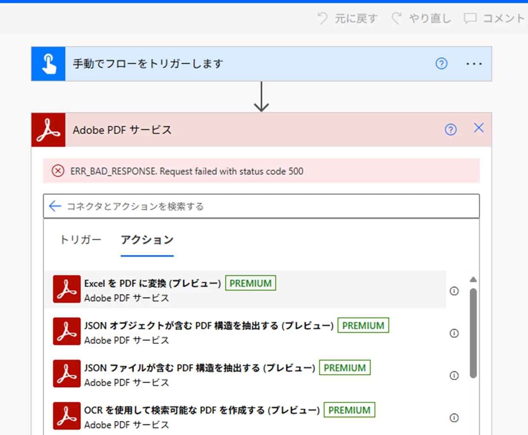
Task: Switch to the トリガー tab
Action: pyautogui.click(x=81, y=240)
